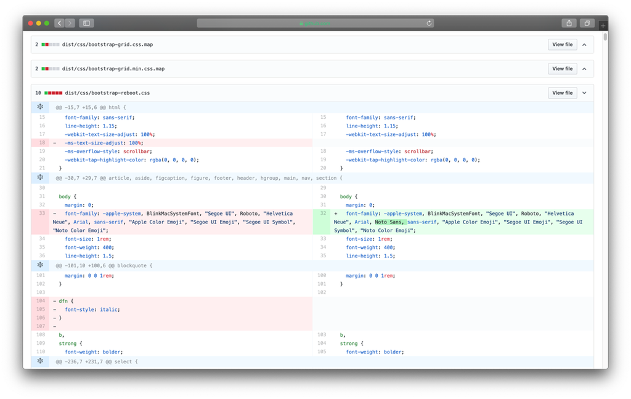Viewport: 631px width, 399px height.
Task: View file for bootstrap-reboot.css
Action: 562,93
